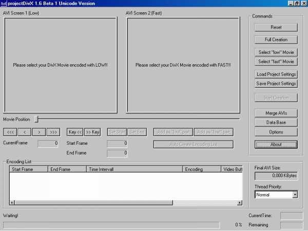This screenshot has width=308, height=231.
Task: Step one frame forward with > button
Action: coord(39,132)
